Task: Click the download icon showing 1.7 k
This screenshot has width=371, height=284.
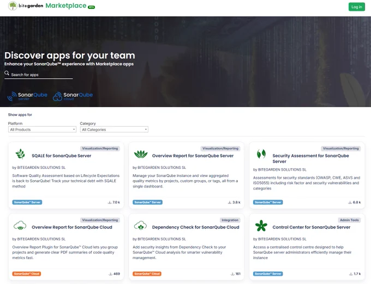Action: click(x=351, y=274)
